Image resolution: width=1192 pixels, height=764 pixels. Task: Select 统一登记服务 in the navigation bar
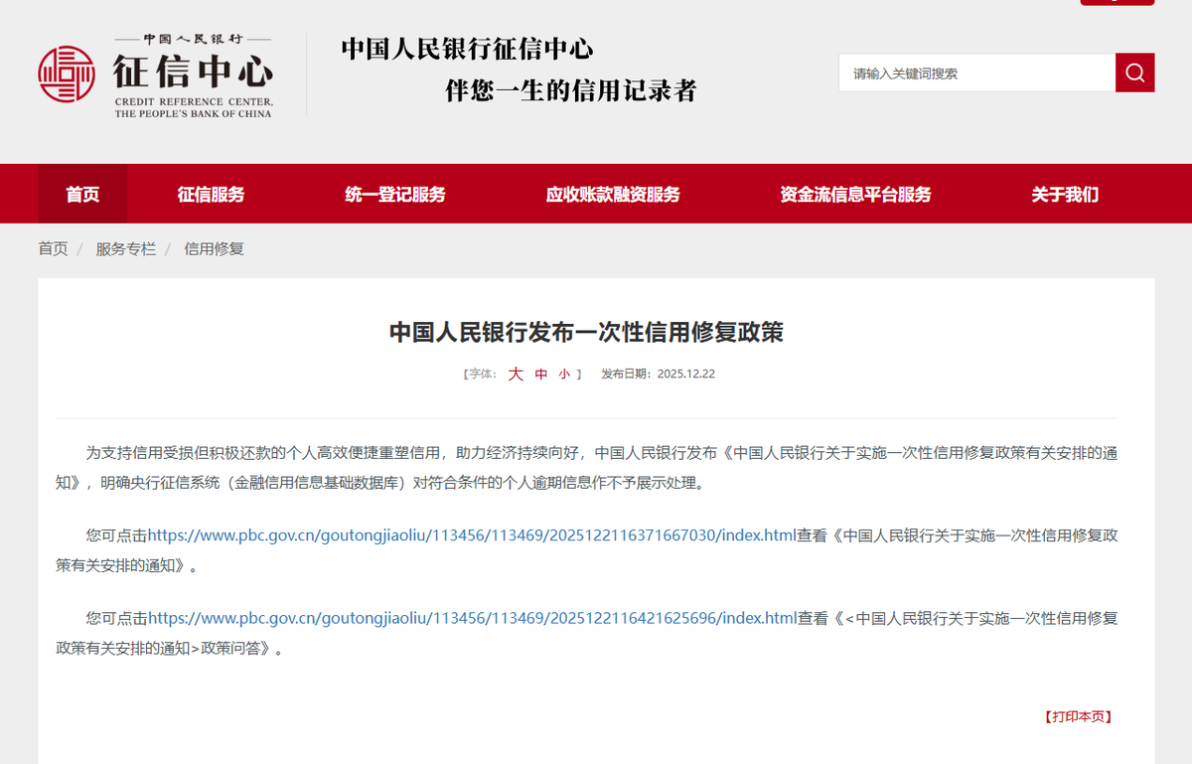(x=395, y=195)
